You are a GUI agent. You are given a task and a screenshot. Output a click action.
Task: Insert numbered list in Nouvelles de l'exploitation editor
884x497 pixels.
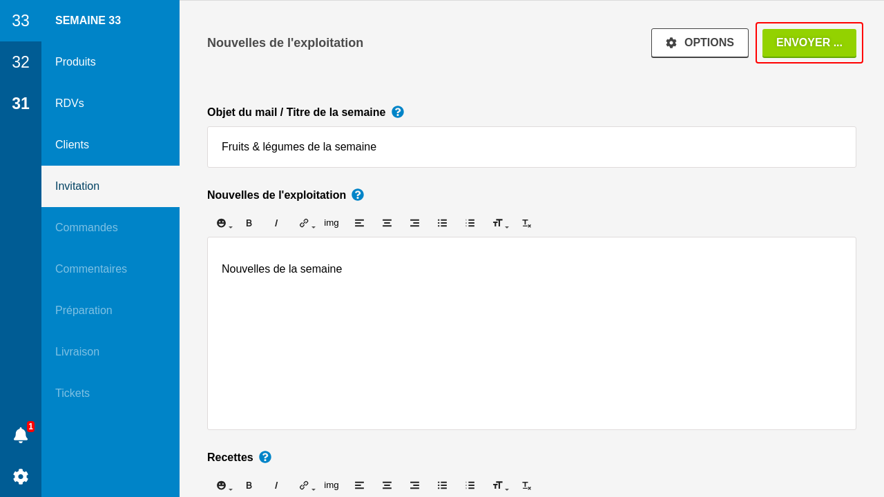(470, 223)
